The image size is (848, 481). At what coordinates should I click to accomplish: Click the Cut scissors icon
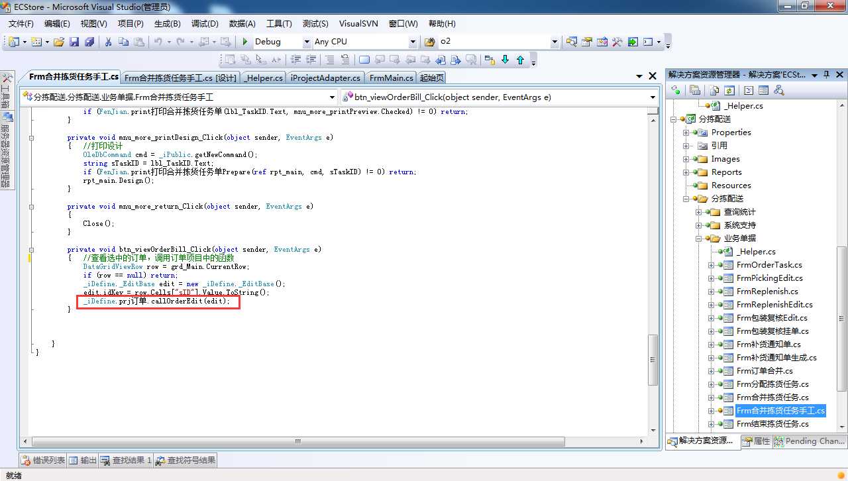(x=108, y=42)
